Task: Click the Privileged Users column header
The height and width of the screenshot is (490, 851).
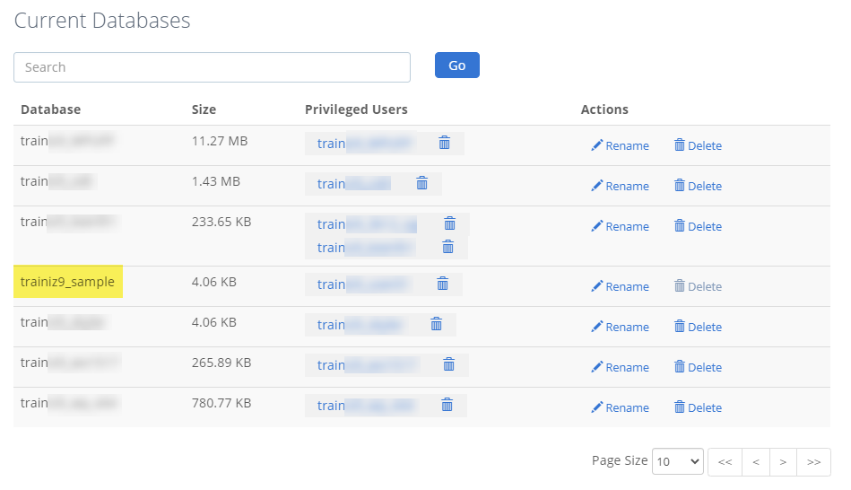Action: pyautogui.click(x=356, y=109)
